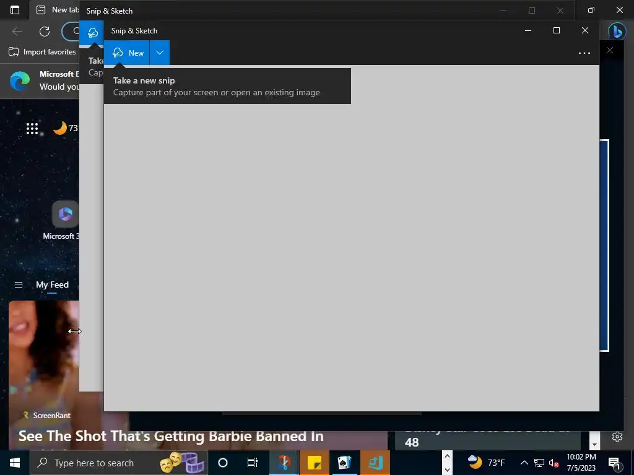Close the Edge browser window
Image resolution: width=634 pixels, height=475 pixels.
[x=619, y=10]
